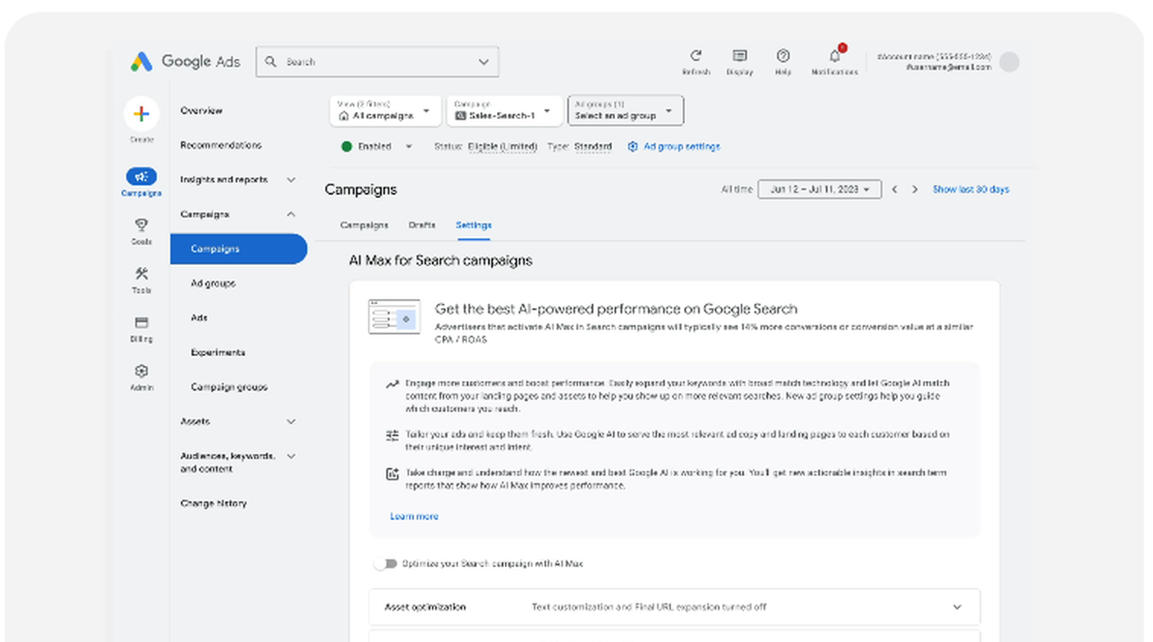Screen dimensions: 1153x642
Task: Open the Help question mark icon
Action: pyautogui.click(x=783, y=55)
